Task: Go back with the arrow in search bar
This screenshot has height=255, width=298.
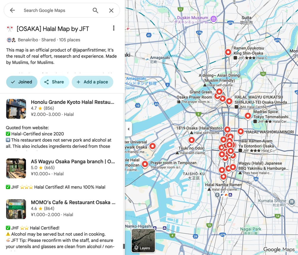Action: point(12,10)
